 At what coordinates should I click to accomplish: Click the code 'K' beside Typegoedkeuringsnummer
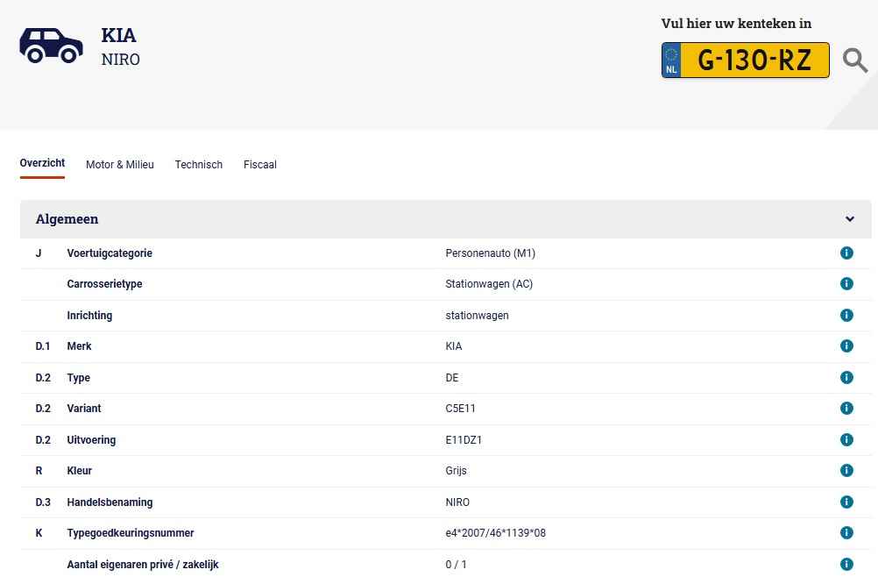pos(39,533)
